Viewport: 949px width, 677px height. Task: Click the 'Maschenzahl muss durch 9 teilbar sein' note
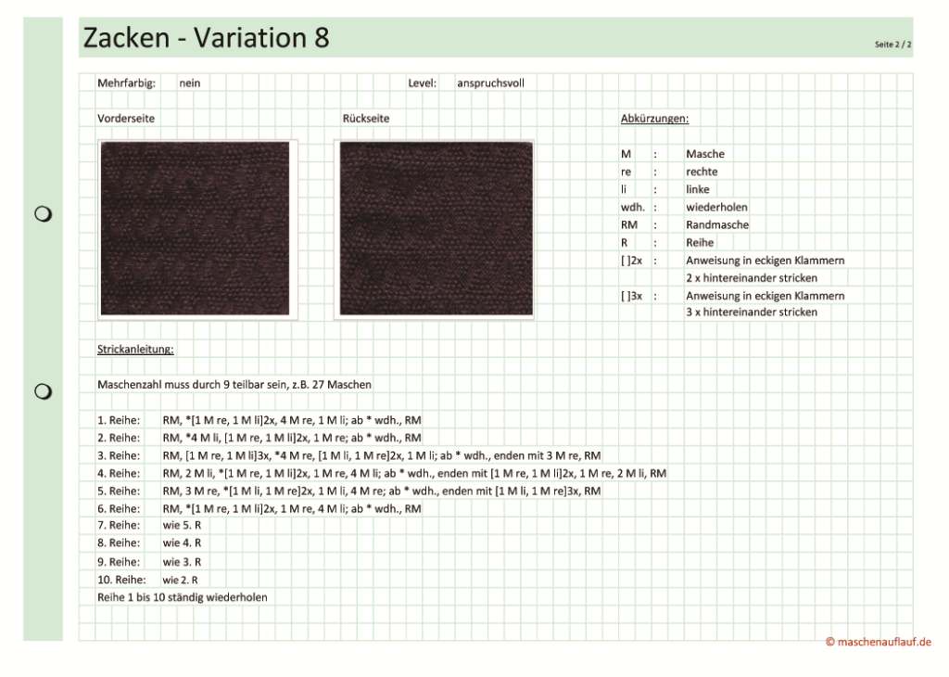tap(234, 384)
